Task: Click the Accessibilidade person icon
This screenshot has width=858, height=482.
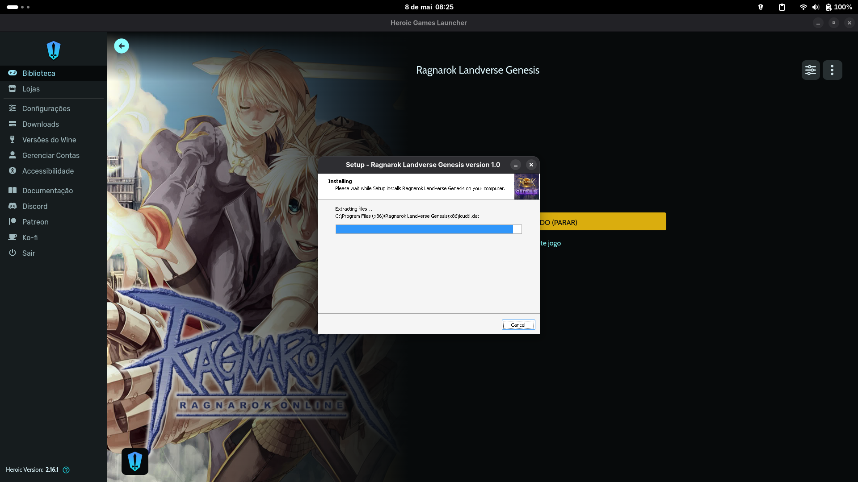Action: 13,170
